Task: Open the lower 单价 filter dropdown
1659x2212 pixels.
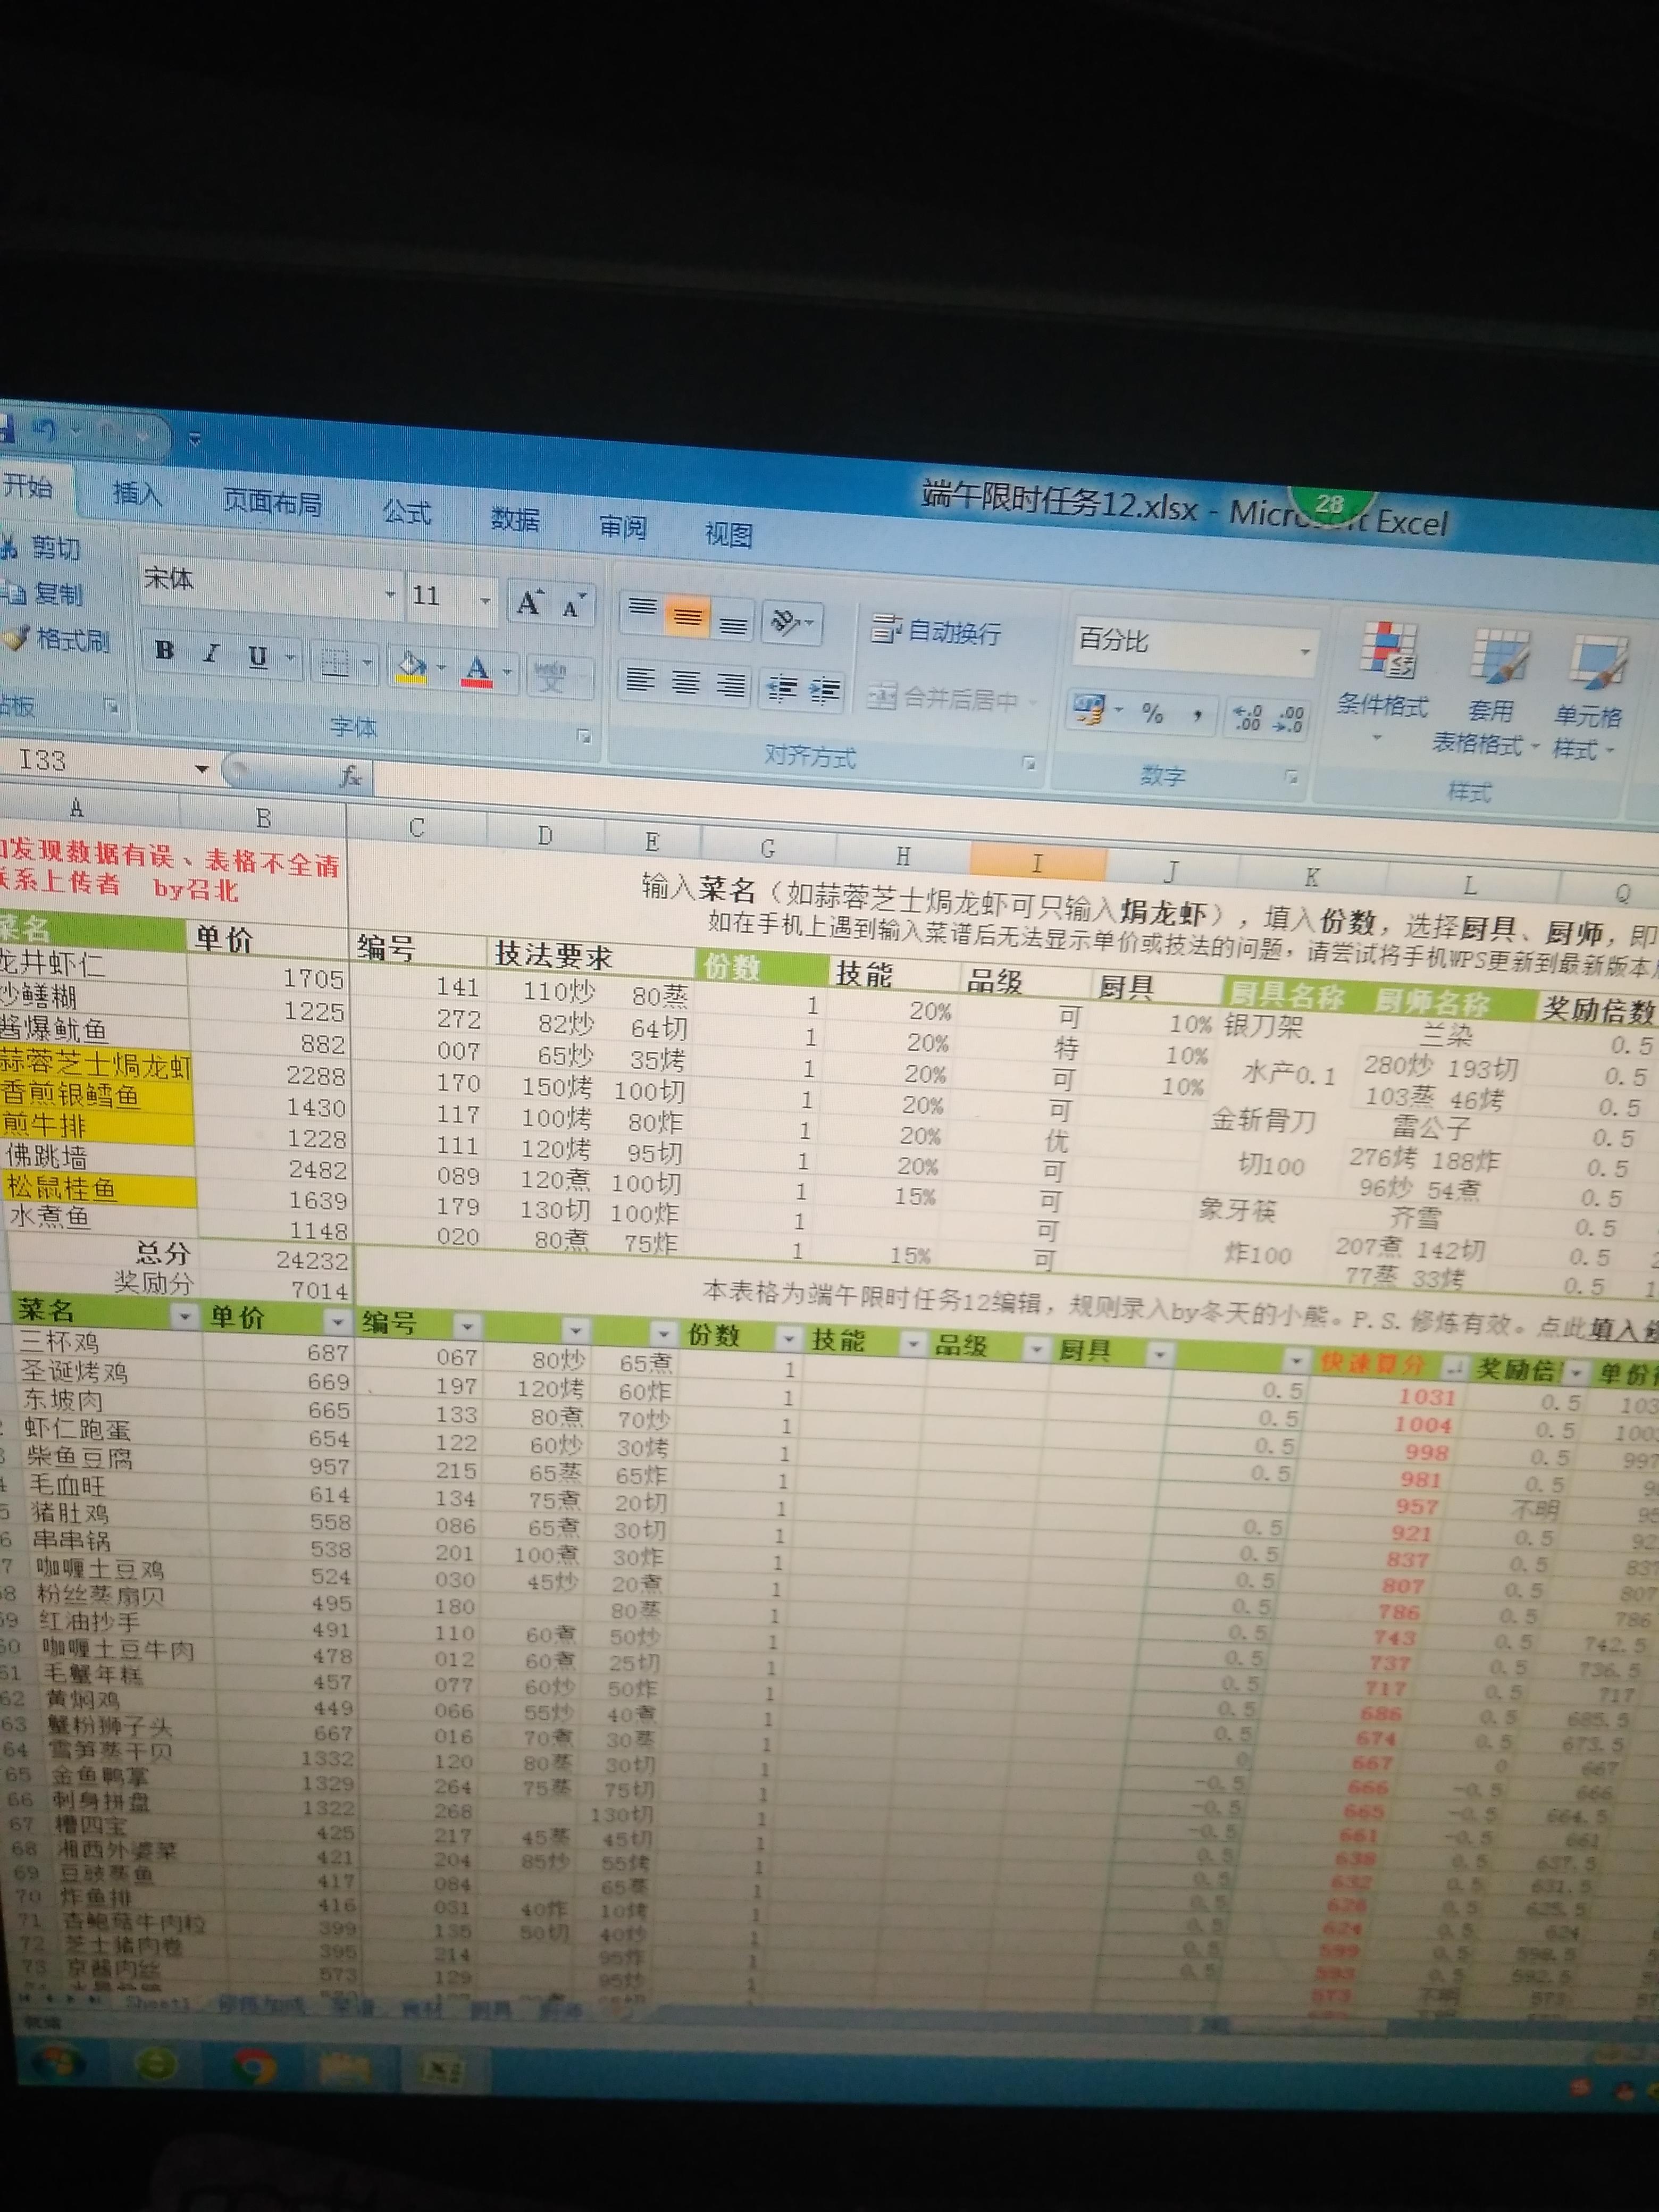Action: 337,1322
